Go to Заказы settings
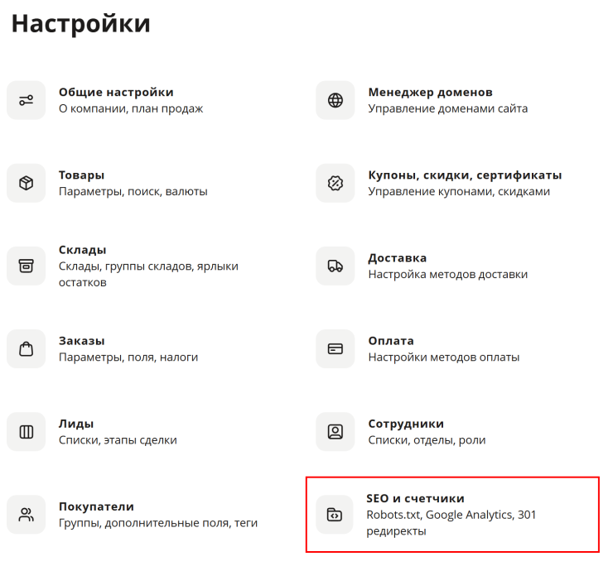The image size is (613, 566). (82, 341)
